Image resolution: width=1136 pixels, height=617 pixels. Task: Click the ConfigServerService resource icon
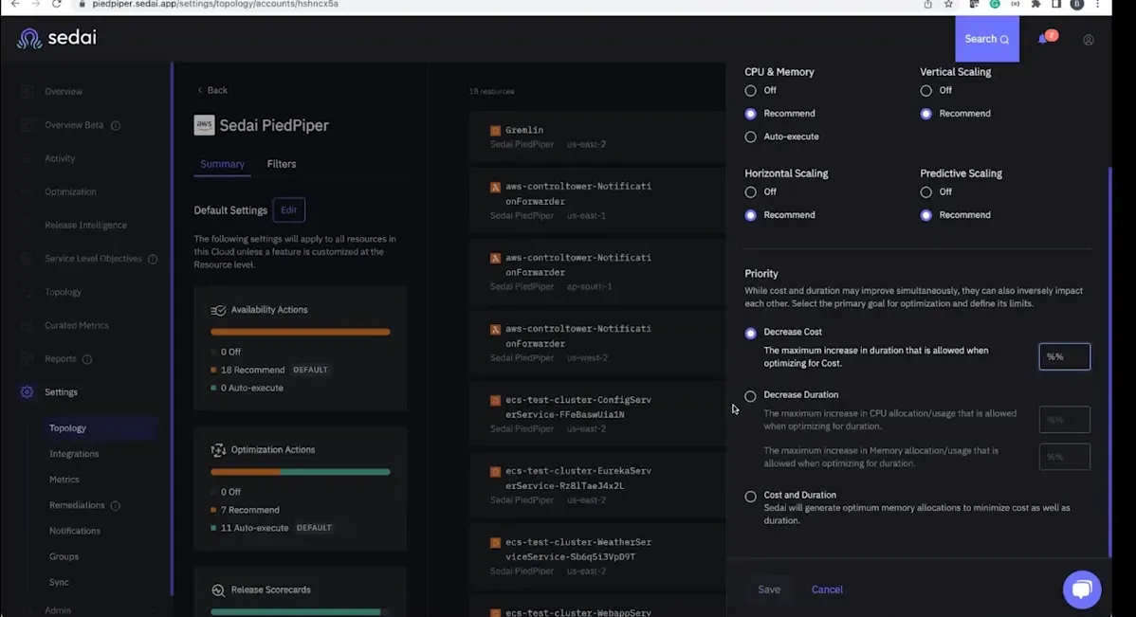point(496,401)
